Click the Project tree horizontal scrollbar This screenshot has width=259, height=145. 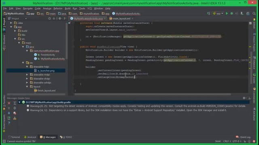click(36, 94)
